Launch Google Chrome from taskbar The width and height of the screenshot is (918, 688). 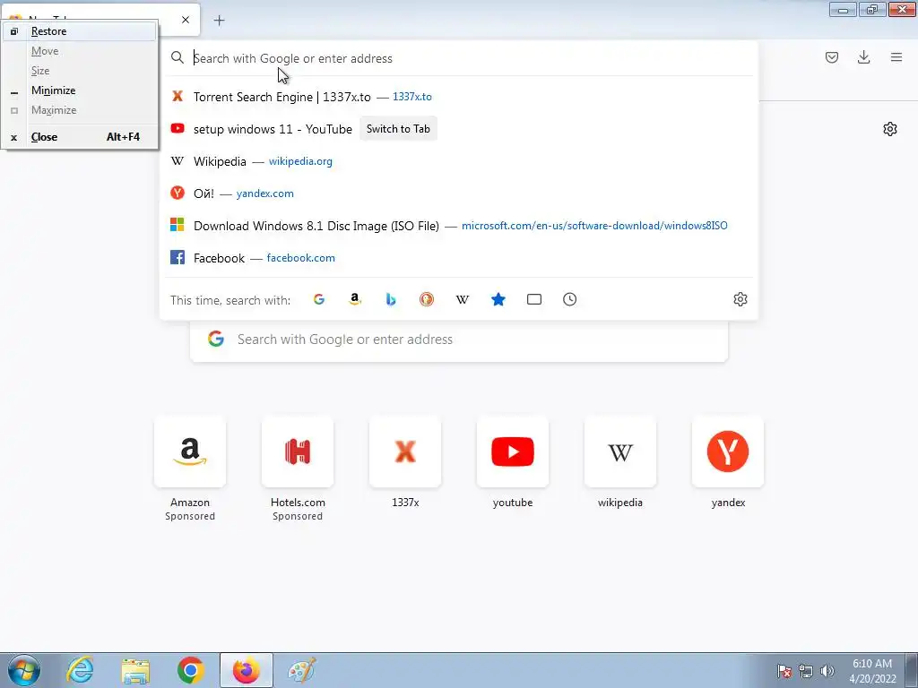pyautogui.click(x=190, y=670)
